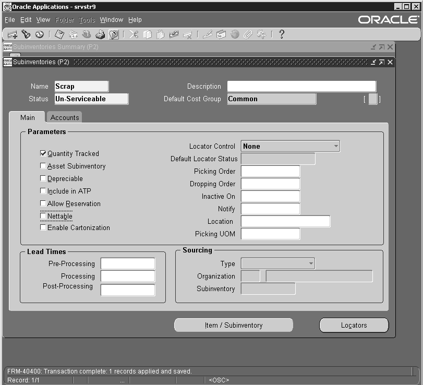Click the Post-Processing lead time field
Screen dimensions: 423x385
click(x=128, y=290)
